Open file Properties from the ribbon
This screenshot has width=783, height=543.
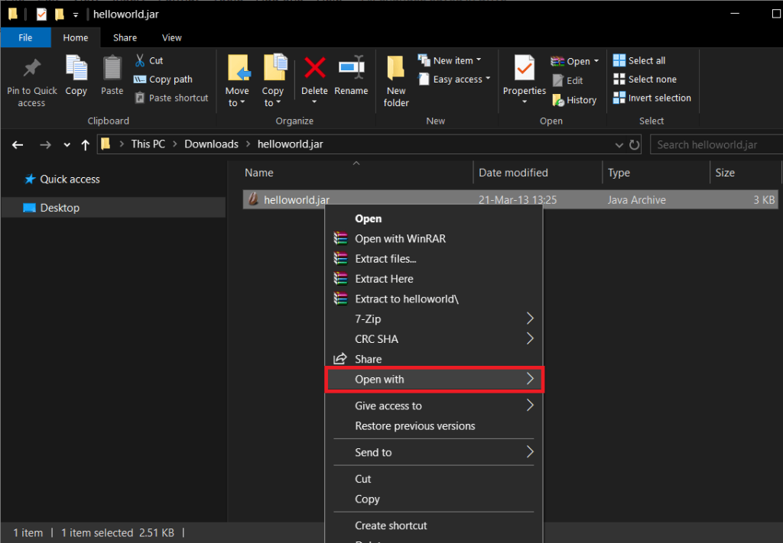[525, 79]
